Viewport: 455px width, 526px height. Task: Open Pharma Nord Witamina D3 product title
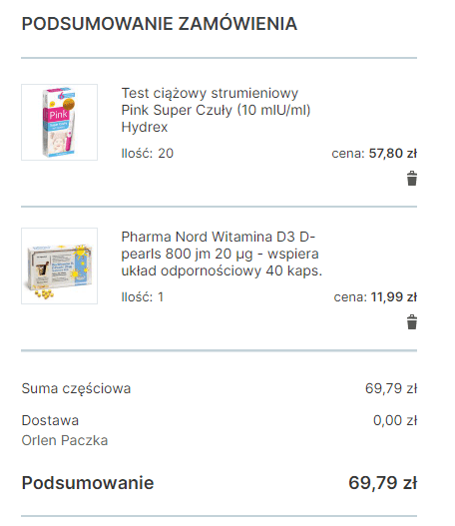pyautogui.click(x=222, y=254)
